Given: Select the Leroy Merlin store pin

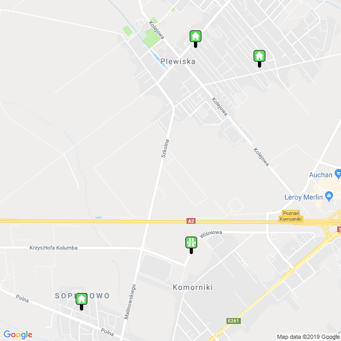Looking at the screenshot, I should coord(329,197).
